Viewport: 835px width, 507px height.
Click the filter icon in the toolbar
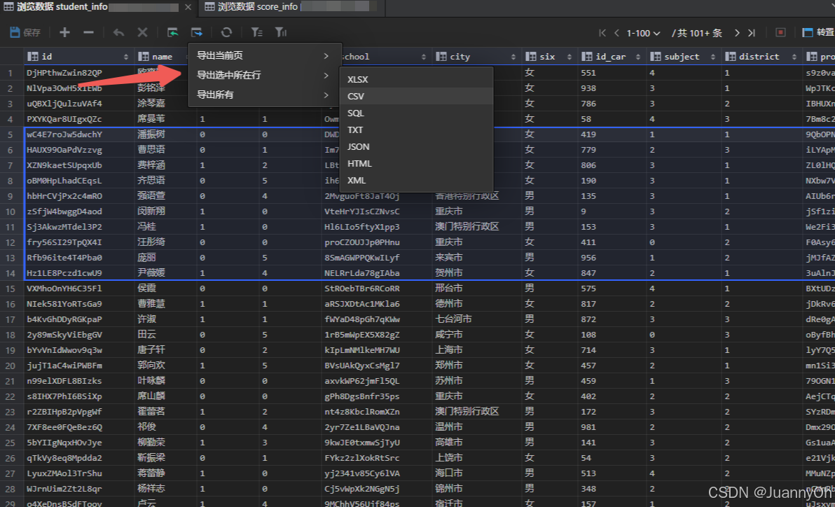click(256, 32)
